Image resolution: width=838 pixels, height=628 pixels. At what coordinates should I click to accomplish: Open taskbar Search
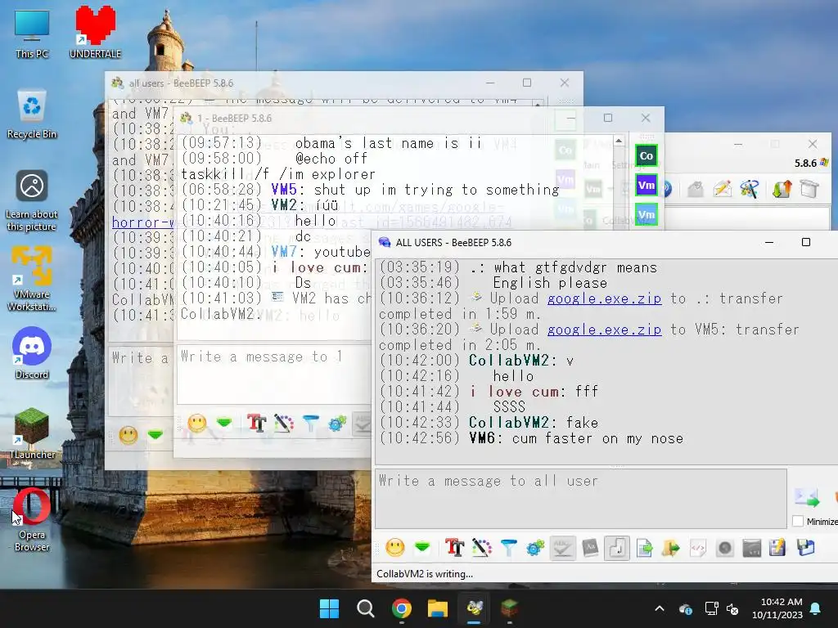click(366, 608)
